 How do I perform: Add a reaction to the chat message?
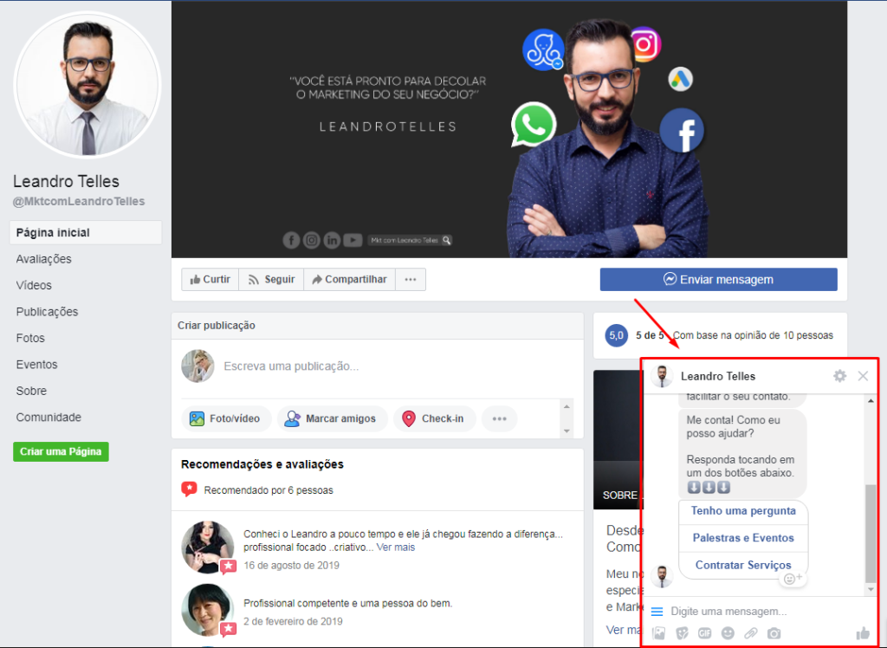point(793,579)
